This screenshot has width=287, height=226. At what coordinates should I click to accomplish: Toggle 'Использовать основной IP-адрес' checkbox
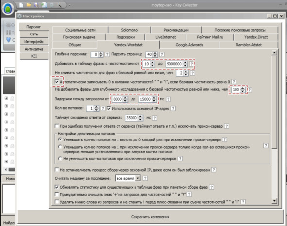click(x=109, y=108)
